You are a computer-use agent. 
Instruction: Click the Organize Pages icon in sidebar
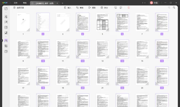(x=6, y=41)
